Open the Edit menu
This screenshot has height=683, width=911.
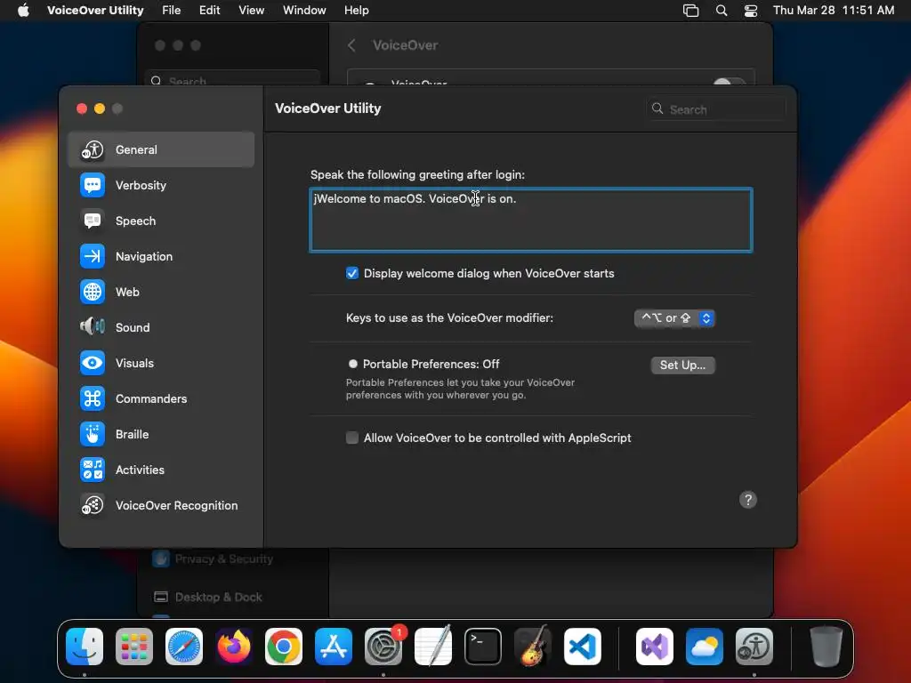click(209, 10)
